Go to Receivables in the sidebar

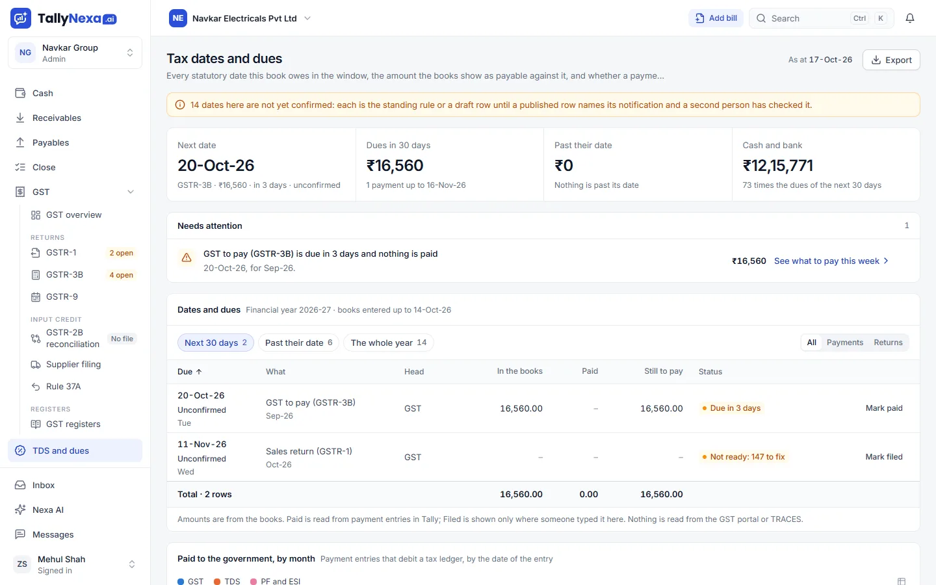(75, 118)
